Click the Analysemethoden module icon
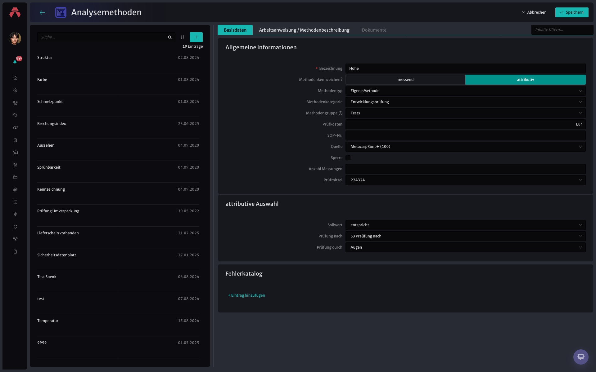The height and width of the screenshot is (372, 596). 61,12
